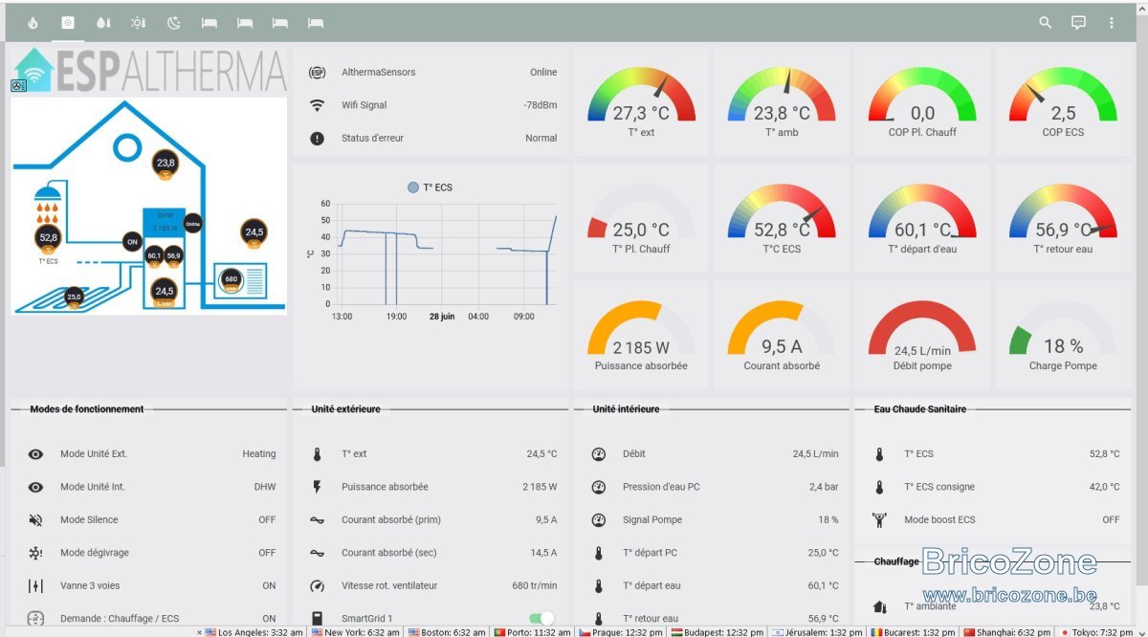Screen dimensions: 1148x637
Task: Toggle the SmartGrid 1 switch
Action: pyautogui.click(x=541, y=619)
